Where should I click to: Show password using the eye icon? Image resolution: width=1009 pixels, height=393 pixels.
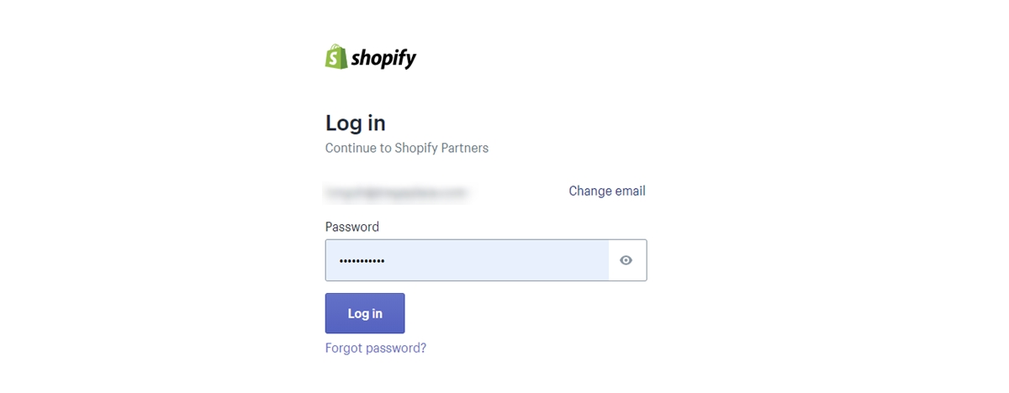coord(626,260)
